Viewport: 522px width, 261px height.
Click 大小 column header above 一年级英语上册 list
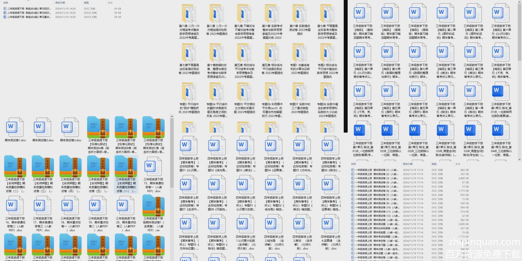458,164
